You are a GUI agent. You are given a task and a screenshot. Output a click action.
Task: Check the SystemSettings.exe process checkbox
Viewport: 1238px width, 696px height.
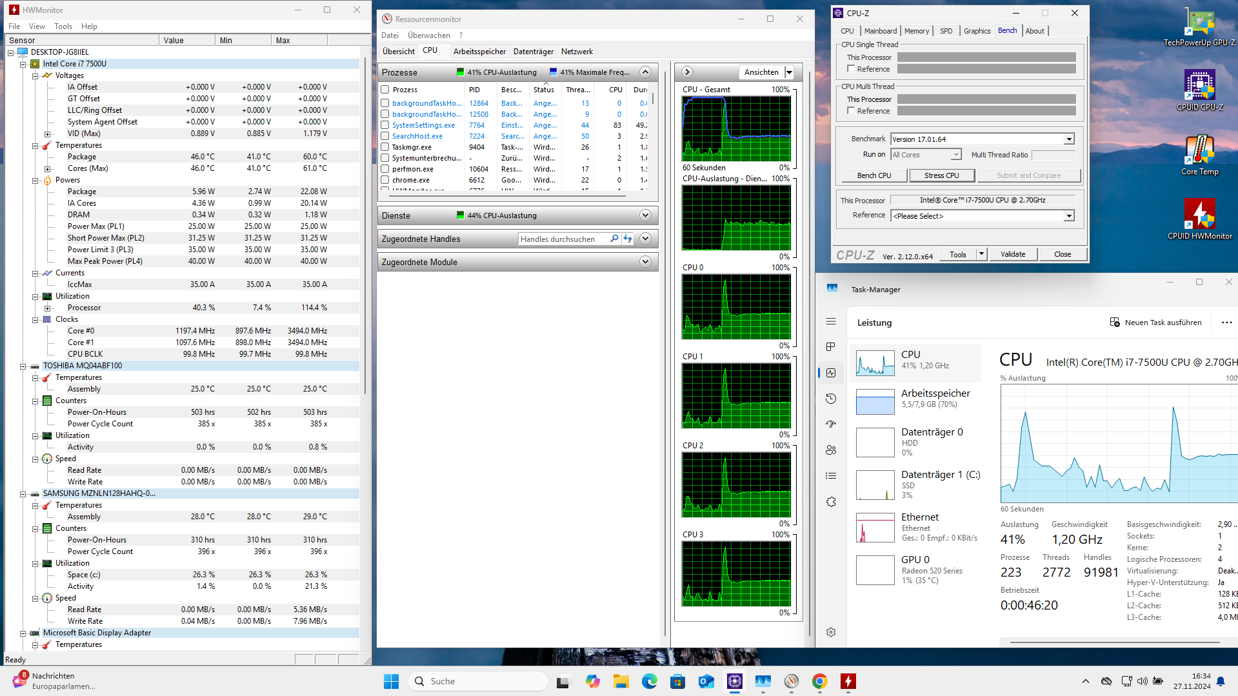click(385, 125)
